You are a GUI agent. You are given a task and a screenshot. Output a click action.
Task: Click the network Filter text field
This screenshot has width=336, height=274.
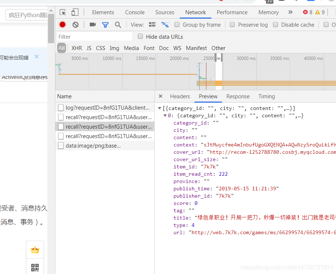click(x=95, y=37)
